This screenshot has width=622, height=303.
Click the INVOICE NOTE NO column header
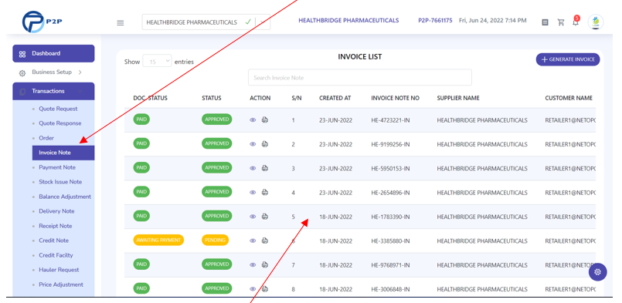point(395,98)
